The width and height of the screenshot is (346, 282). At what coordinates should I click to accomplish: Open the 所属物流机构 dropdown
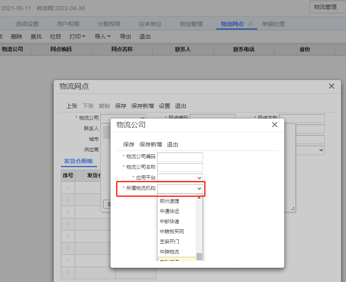coord(199,189)
